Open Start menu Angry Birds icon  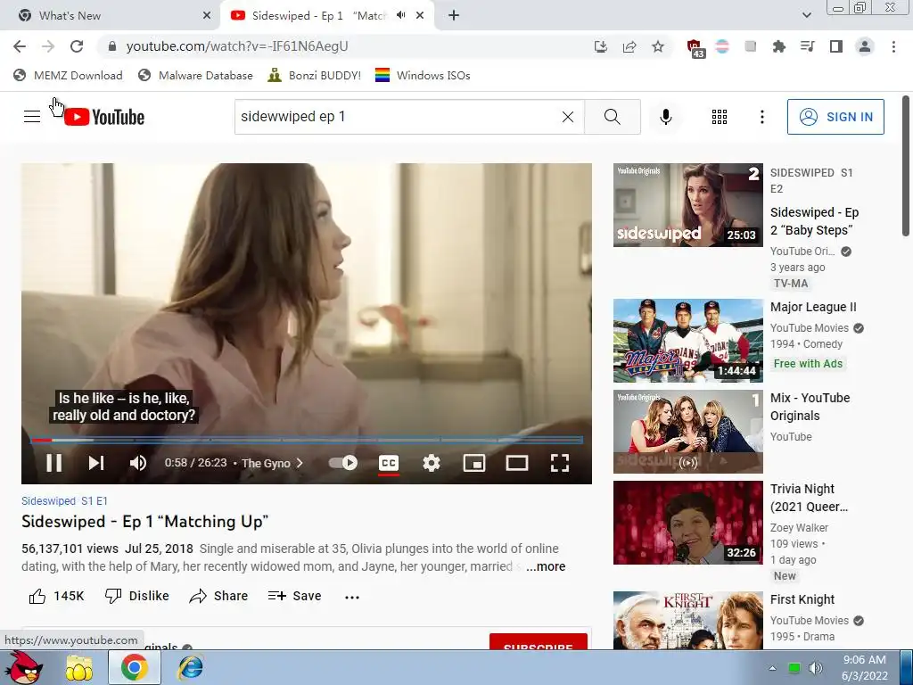click(x=22, y=667)
